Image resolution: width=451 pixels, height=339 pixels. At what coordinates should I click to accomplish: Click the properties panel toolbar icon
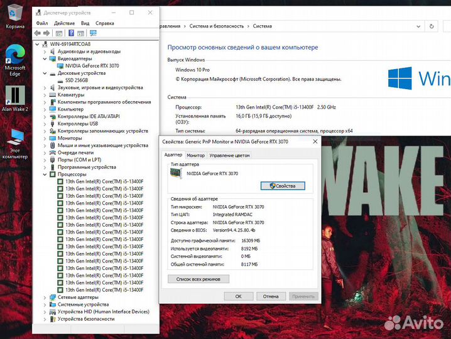point(81,33)
